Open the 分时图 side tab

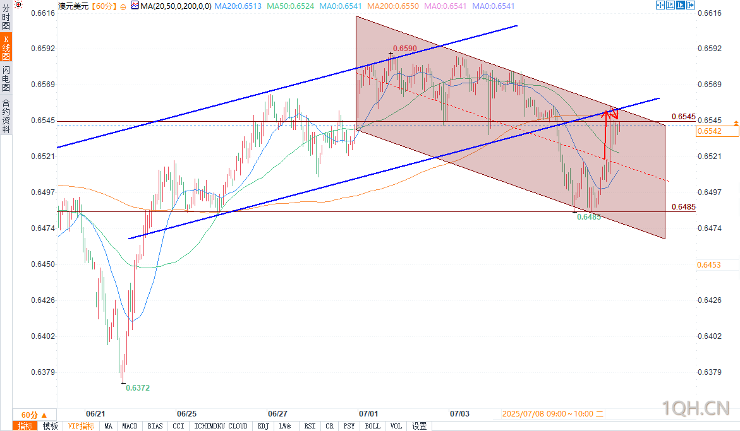(x=6, y=17)
